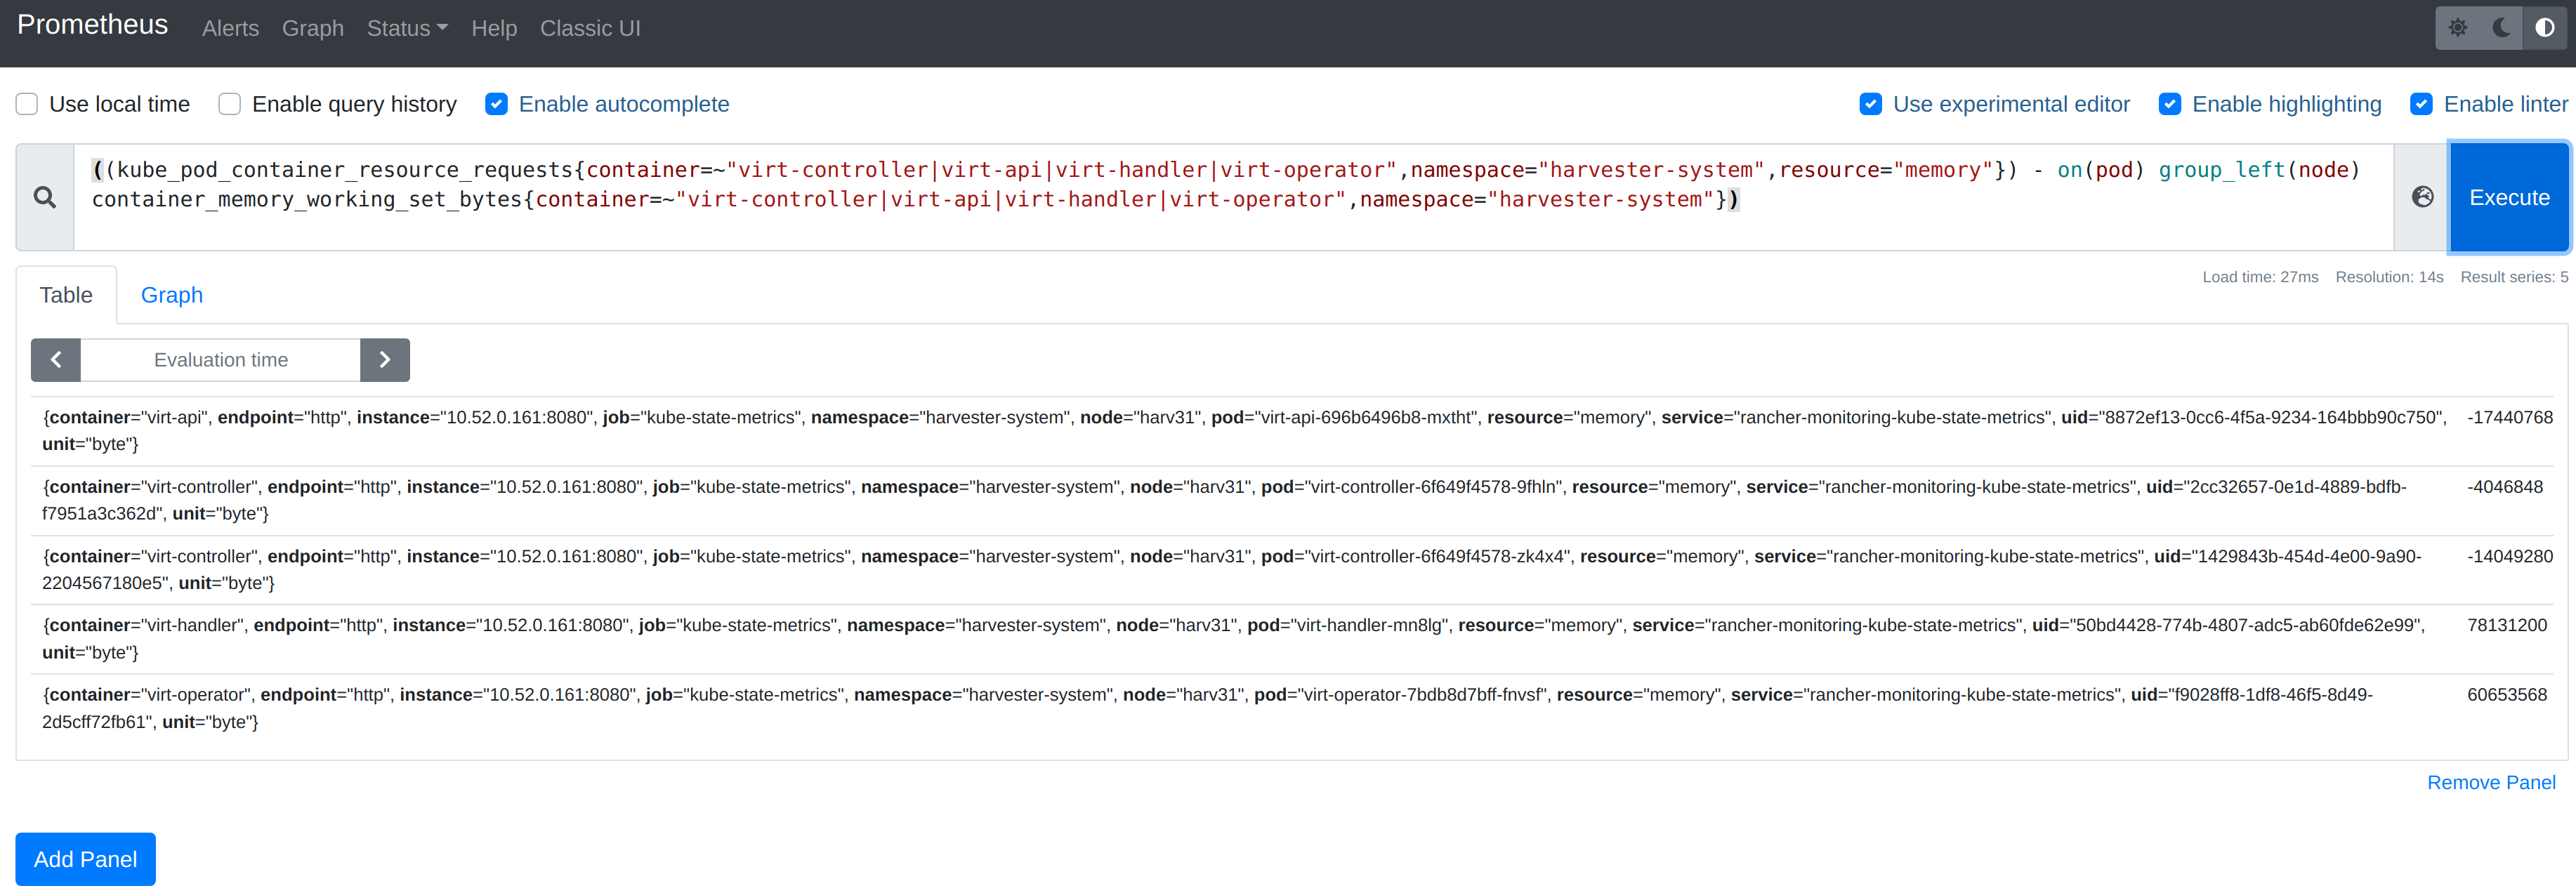
Task: Enable automatic theme via the contrast icon
Action: point(2545,27)
